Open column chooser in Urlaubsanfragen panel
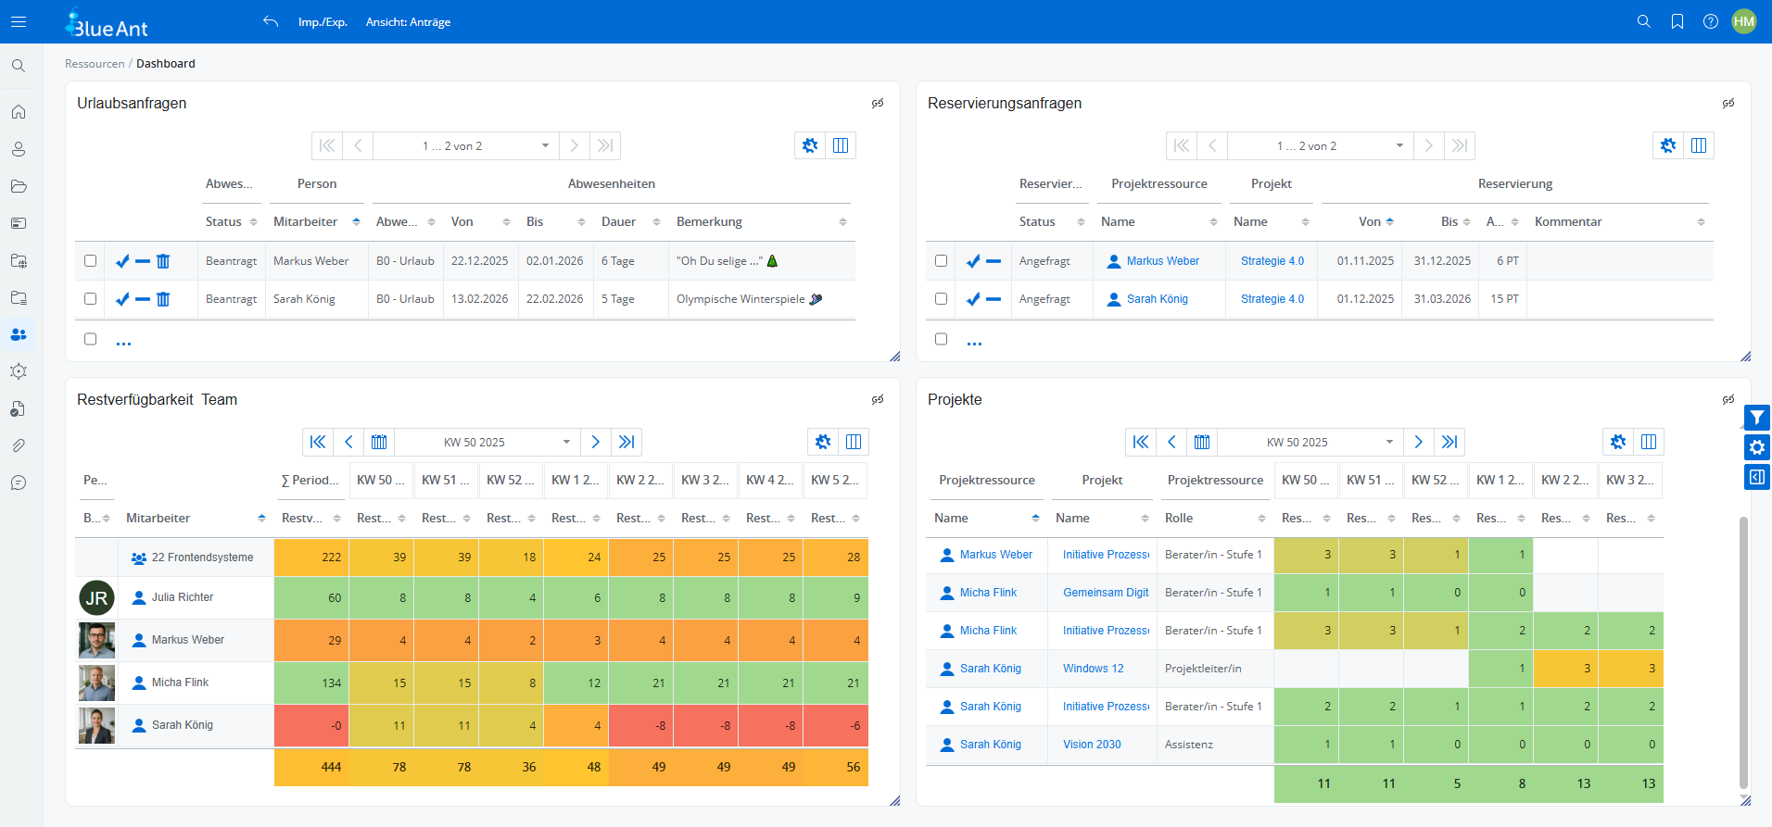The width and height of the screenshot is (1772, 827). pyautogui.click(x=841, y=145)
